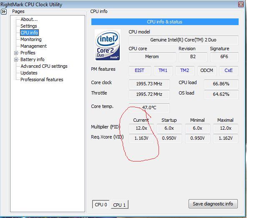Click the B2 revision field
This screenshot has width=267, height=218.
[x=193, y=57]
